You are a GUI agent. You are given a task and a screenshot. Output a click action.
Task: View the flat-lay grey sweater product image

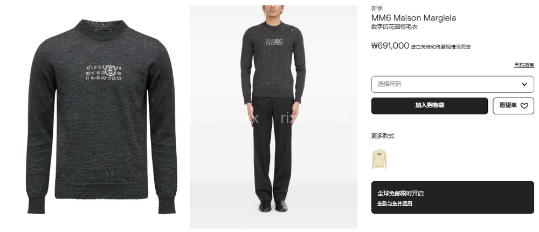[101, 117]
